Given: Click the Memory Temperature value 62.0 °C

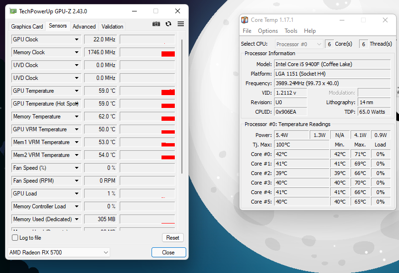Looking at the screenshot, I should pos(101,117).
